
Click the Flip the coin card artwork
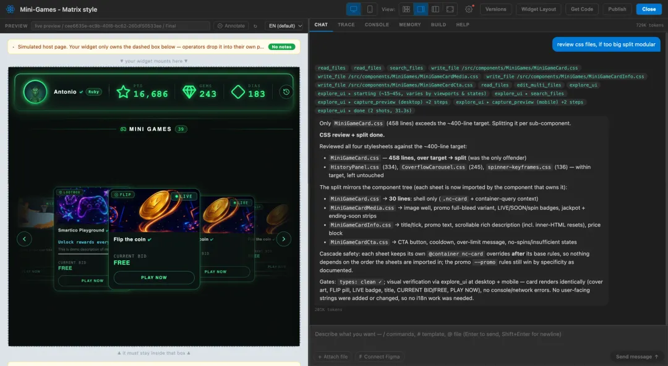click(154, 211)
